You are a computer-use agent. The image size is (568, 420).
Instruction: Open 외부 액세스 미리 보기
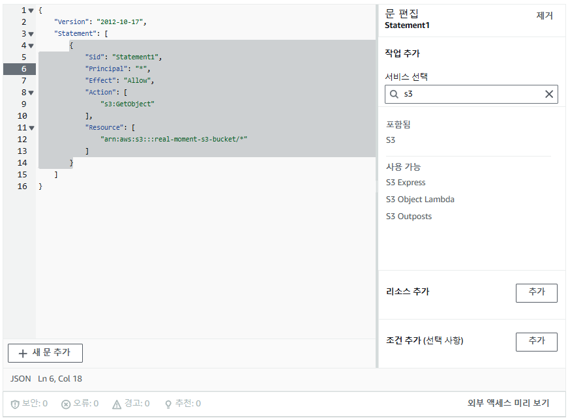point(508,403)
